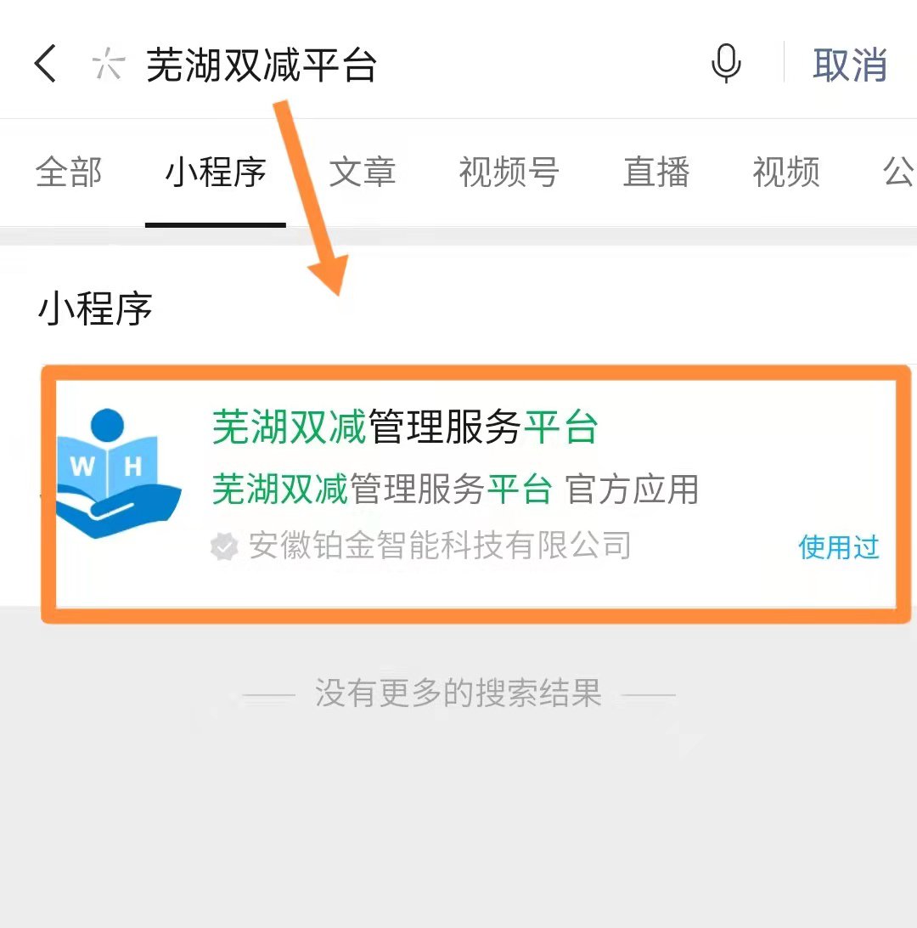917x928 pixels.
Task: Show the 直播 tab results
Action: click(x=656, y=173)
